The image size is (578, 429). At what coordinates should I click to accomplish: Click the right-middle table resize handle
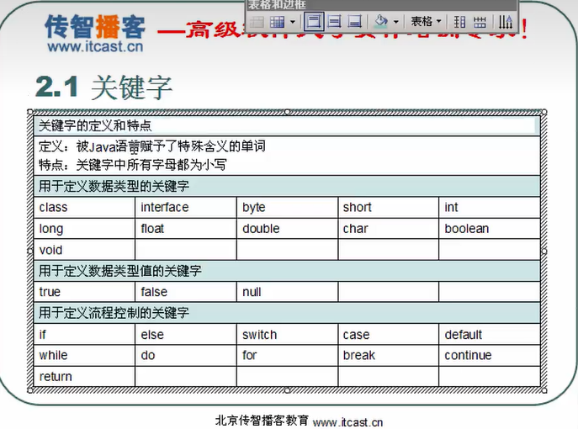[x=544, y=251]
